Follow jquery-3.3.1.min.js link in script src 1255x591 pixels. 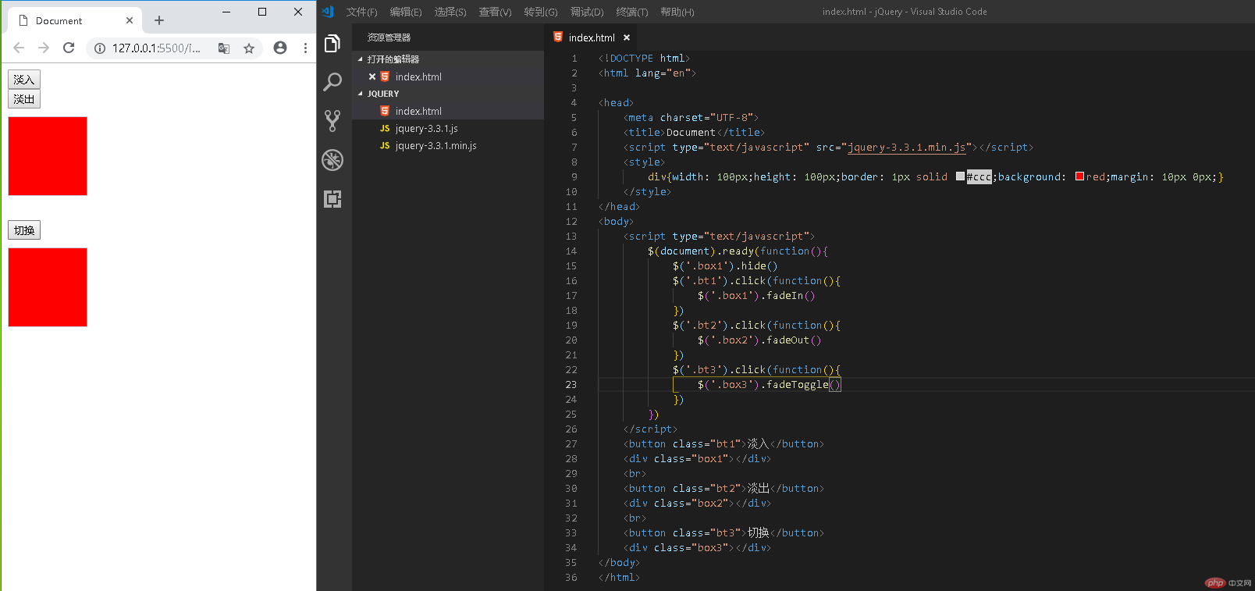tap(908, 147)
